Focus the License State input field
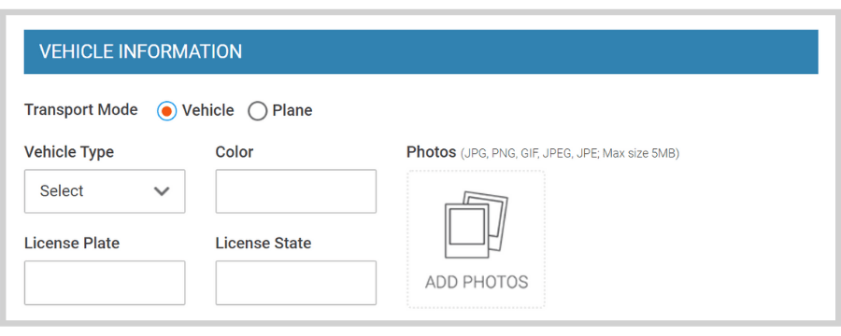The width and height of the screenshot is (841, 336). [296, 283]
